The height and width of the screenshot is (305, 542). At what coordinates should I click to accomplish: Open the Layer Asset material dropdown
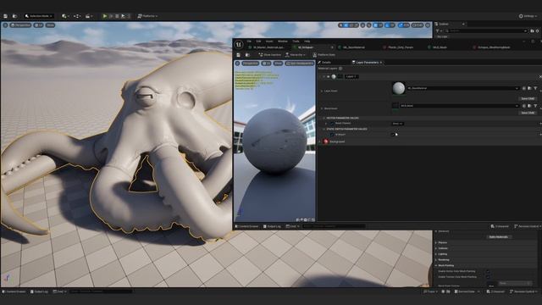coord(463,88)
